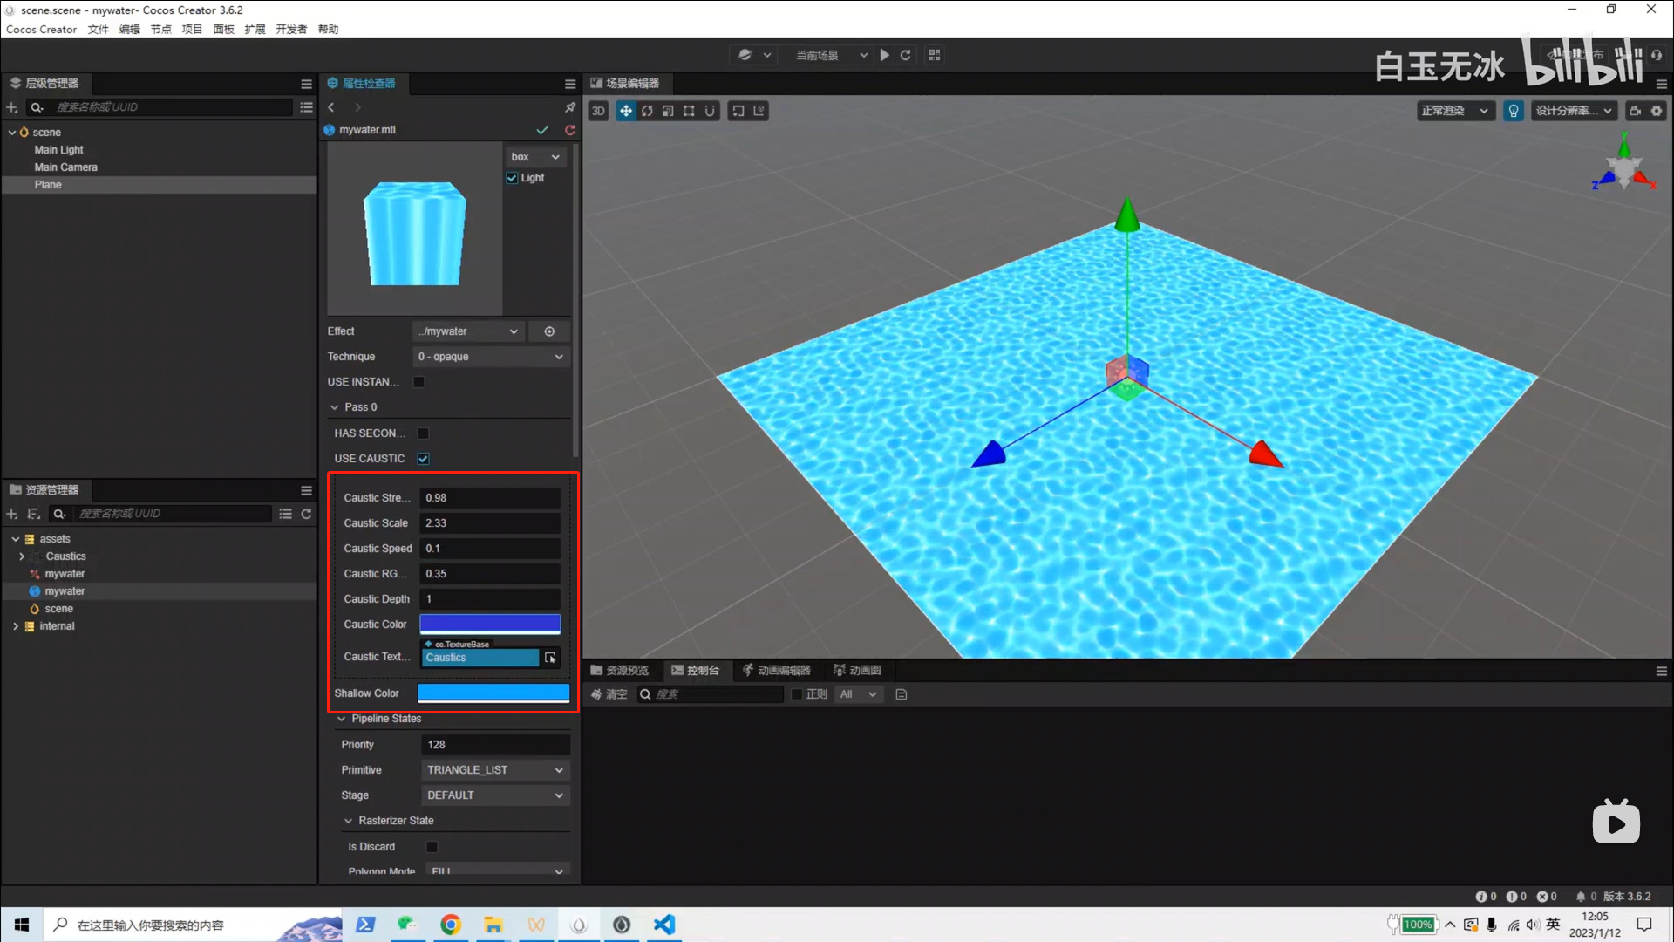1674x942 pixels.
Task: Enable the HAS SECON... checkbox
Action: point(424,433)
